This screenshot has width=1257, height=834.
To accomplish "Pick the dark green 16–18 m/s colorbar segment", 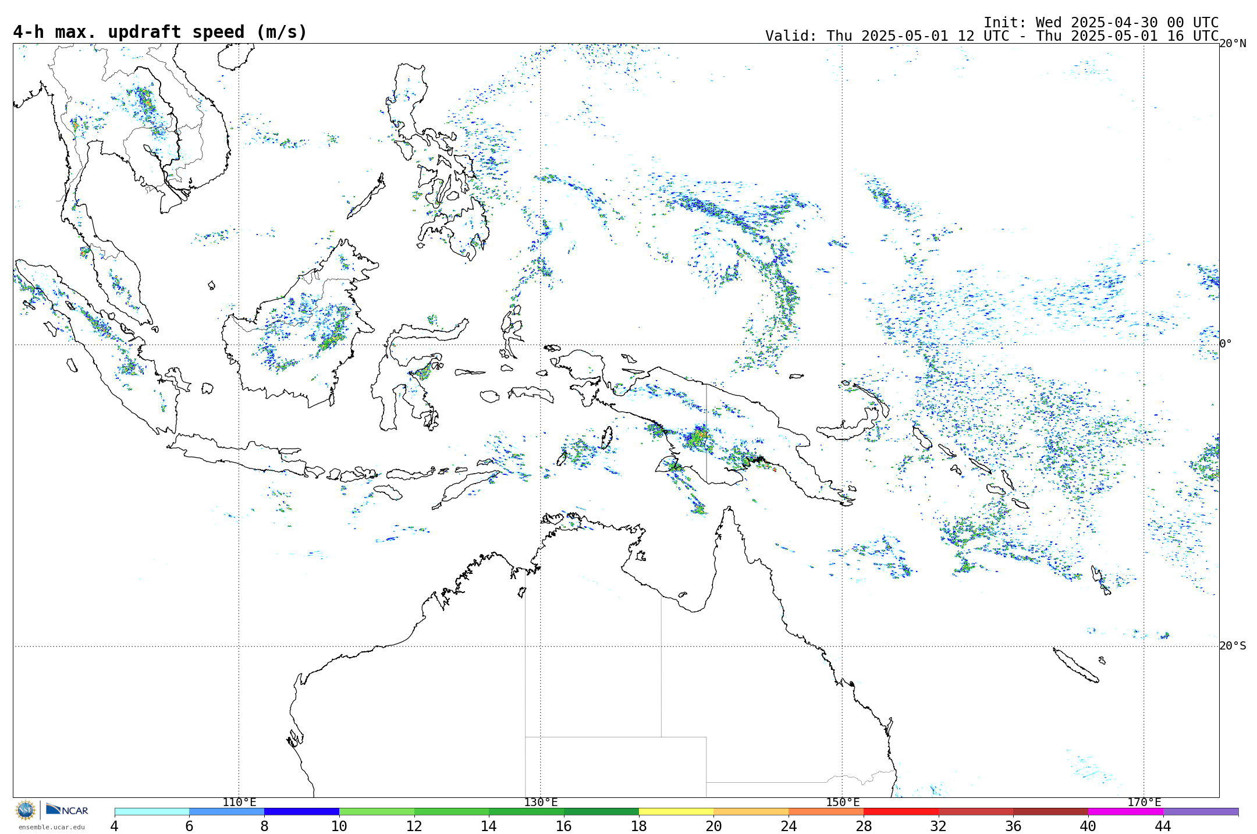I will pos(601,811).
